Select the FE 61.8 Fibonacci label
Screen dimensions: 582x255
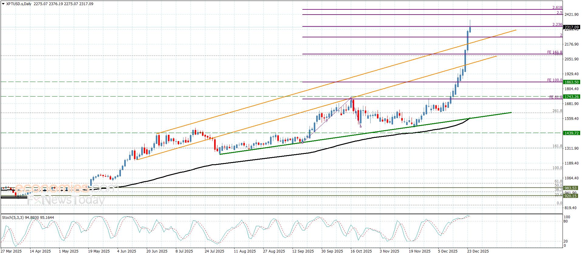point(556,97)
